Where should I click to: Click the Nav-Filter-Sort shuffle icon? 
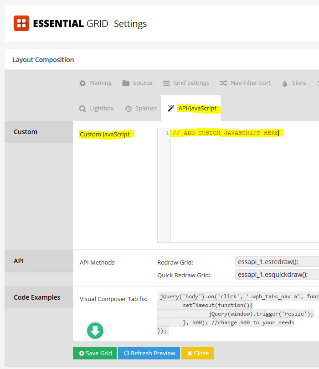223,83
